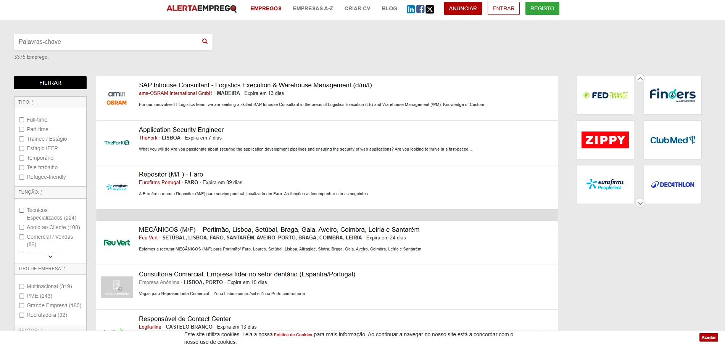The height and width of the screenshot is (345, 725).
Task: Check the Tecnicos Especializados filter
Action: [22, 210]
